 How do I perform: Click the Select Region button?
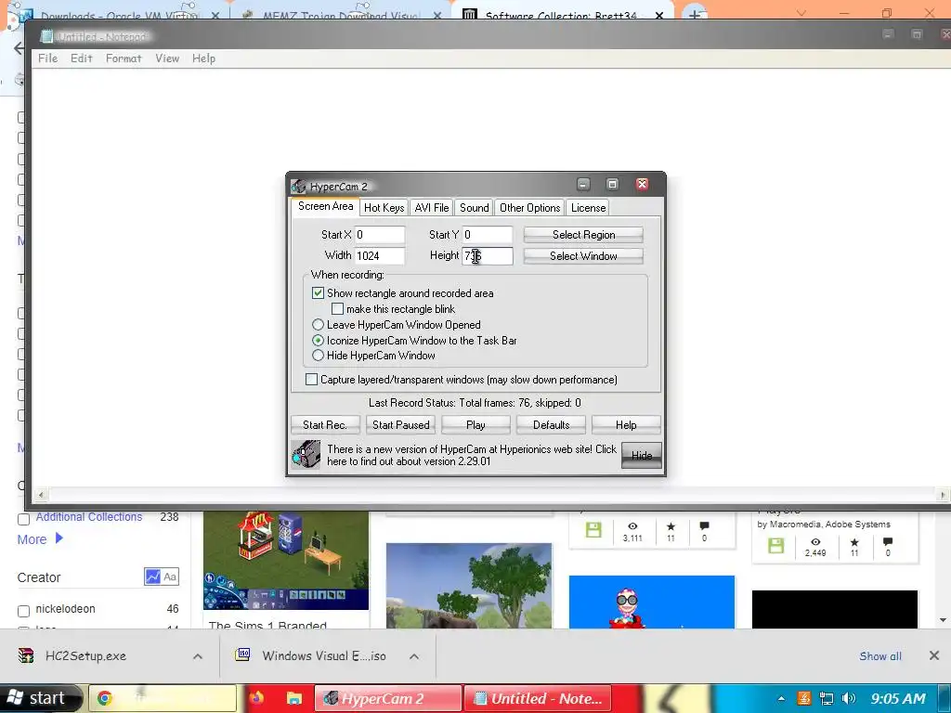click(x=583, y=235)
